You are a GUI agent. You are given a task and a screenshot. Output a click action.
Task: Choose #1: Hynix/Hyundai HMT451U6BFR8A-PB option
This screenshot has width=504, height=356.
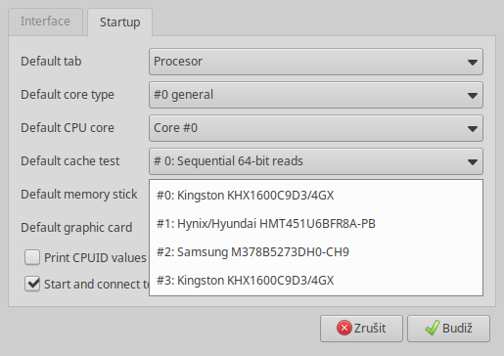316,224
